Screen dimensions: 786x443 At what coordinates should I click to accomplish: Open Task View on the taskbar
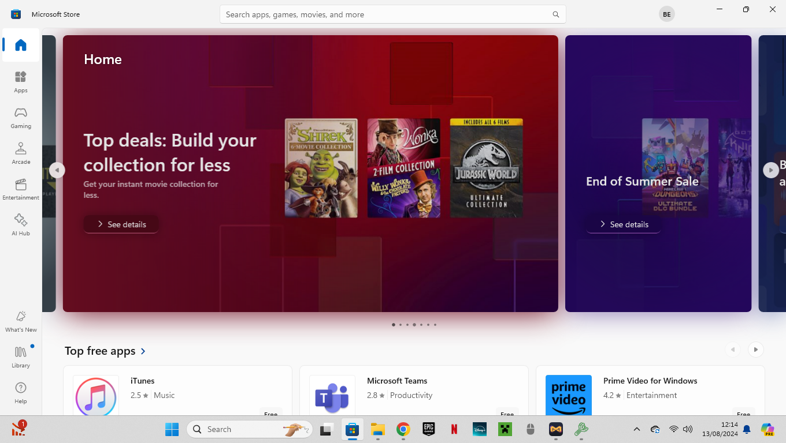(x=327, y=429)
